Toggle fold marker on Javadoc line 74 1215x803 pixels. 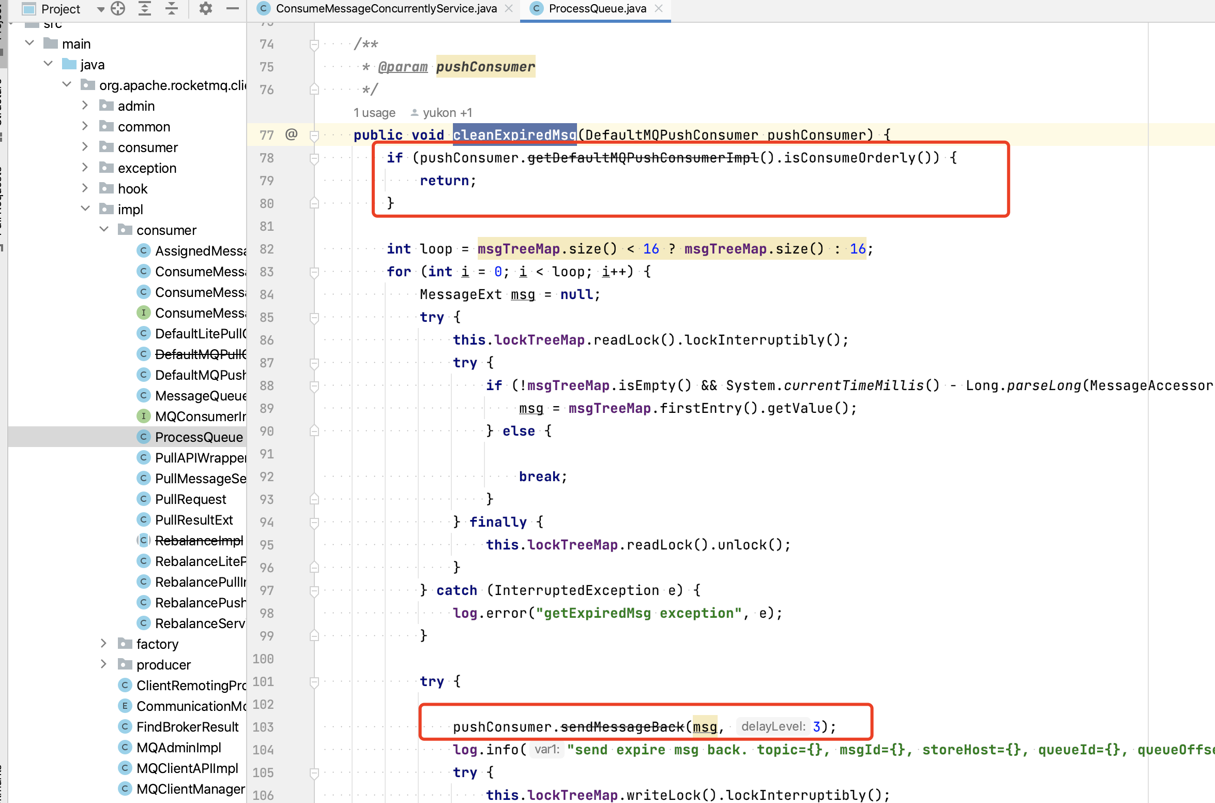[x=314, y=44]
